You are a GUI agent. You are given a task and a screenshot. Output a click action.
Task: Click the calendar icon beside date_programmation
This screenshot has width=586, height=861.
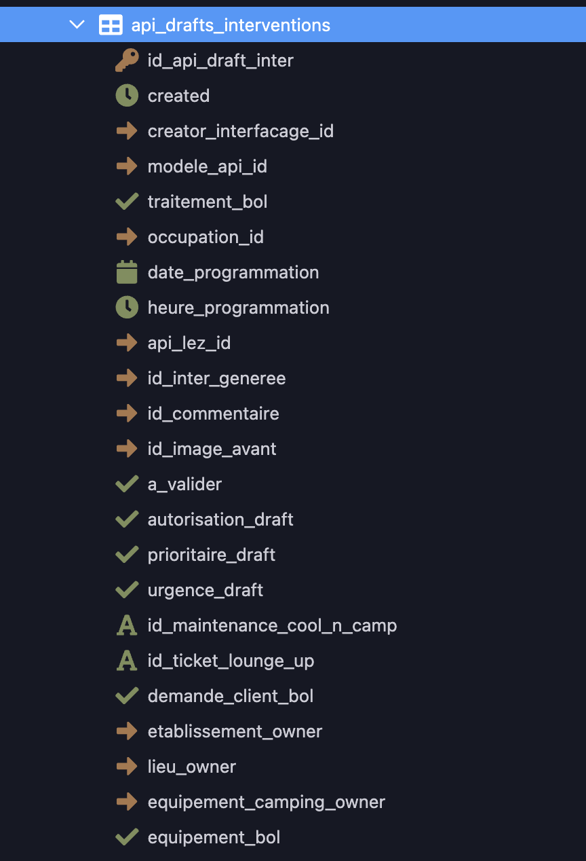(x=127, y=272)
